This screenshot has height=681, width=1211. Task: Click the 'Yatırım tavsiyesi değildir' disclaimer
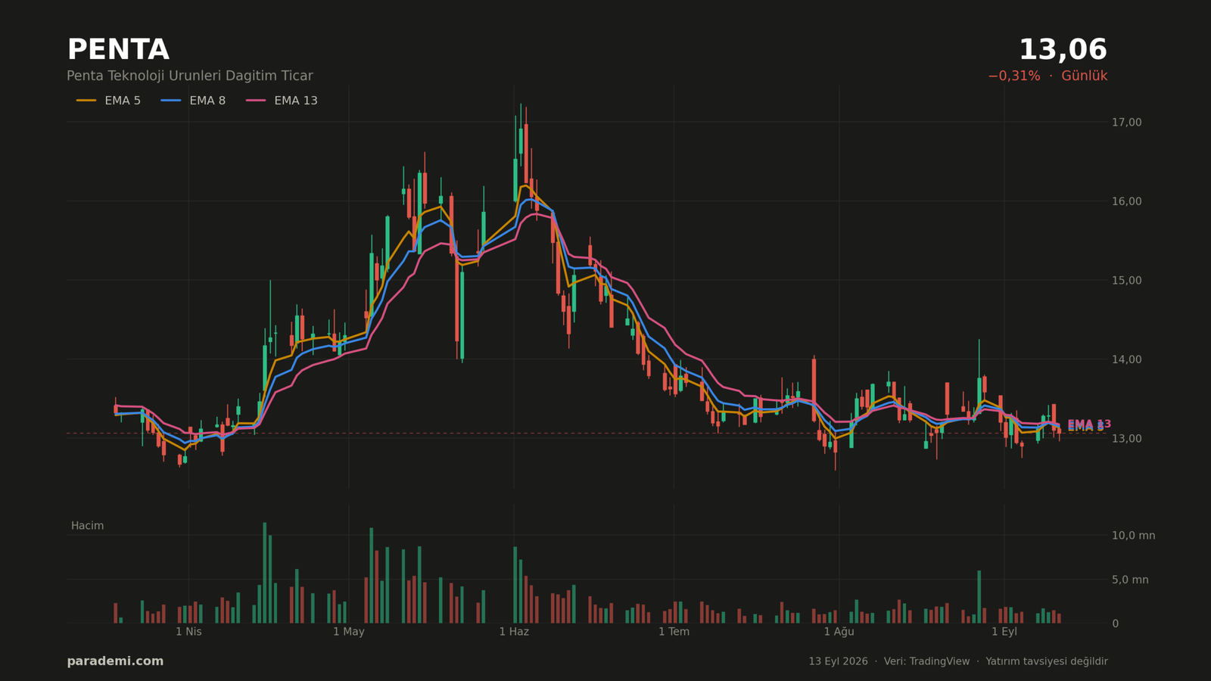point(1047,661)
